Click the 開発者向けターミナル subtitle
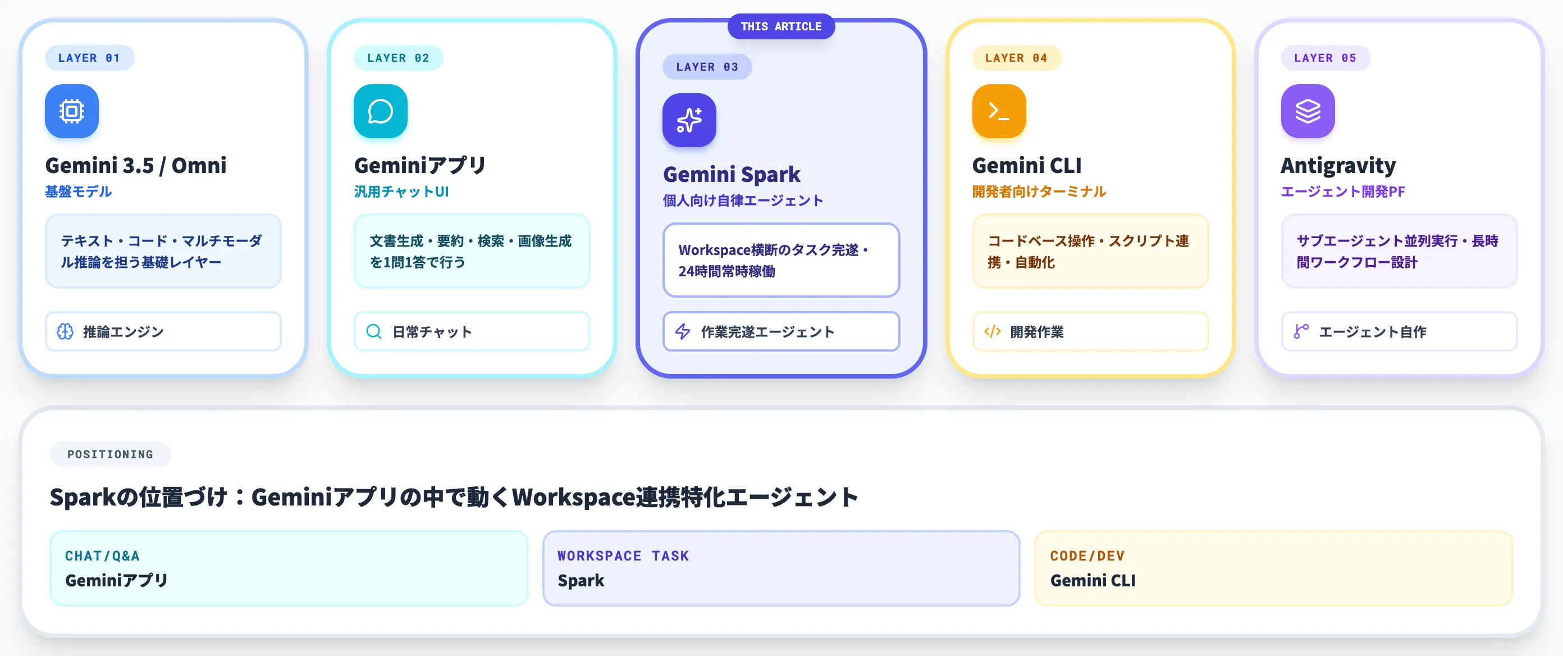1563x656 pixels. click(1039, 192)
